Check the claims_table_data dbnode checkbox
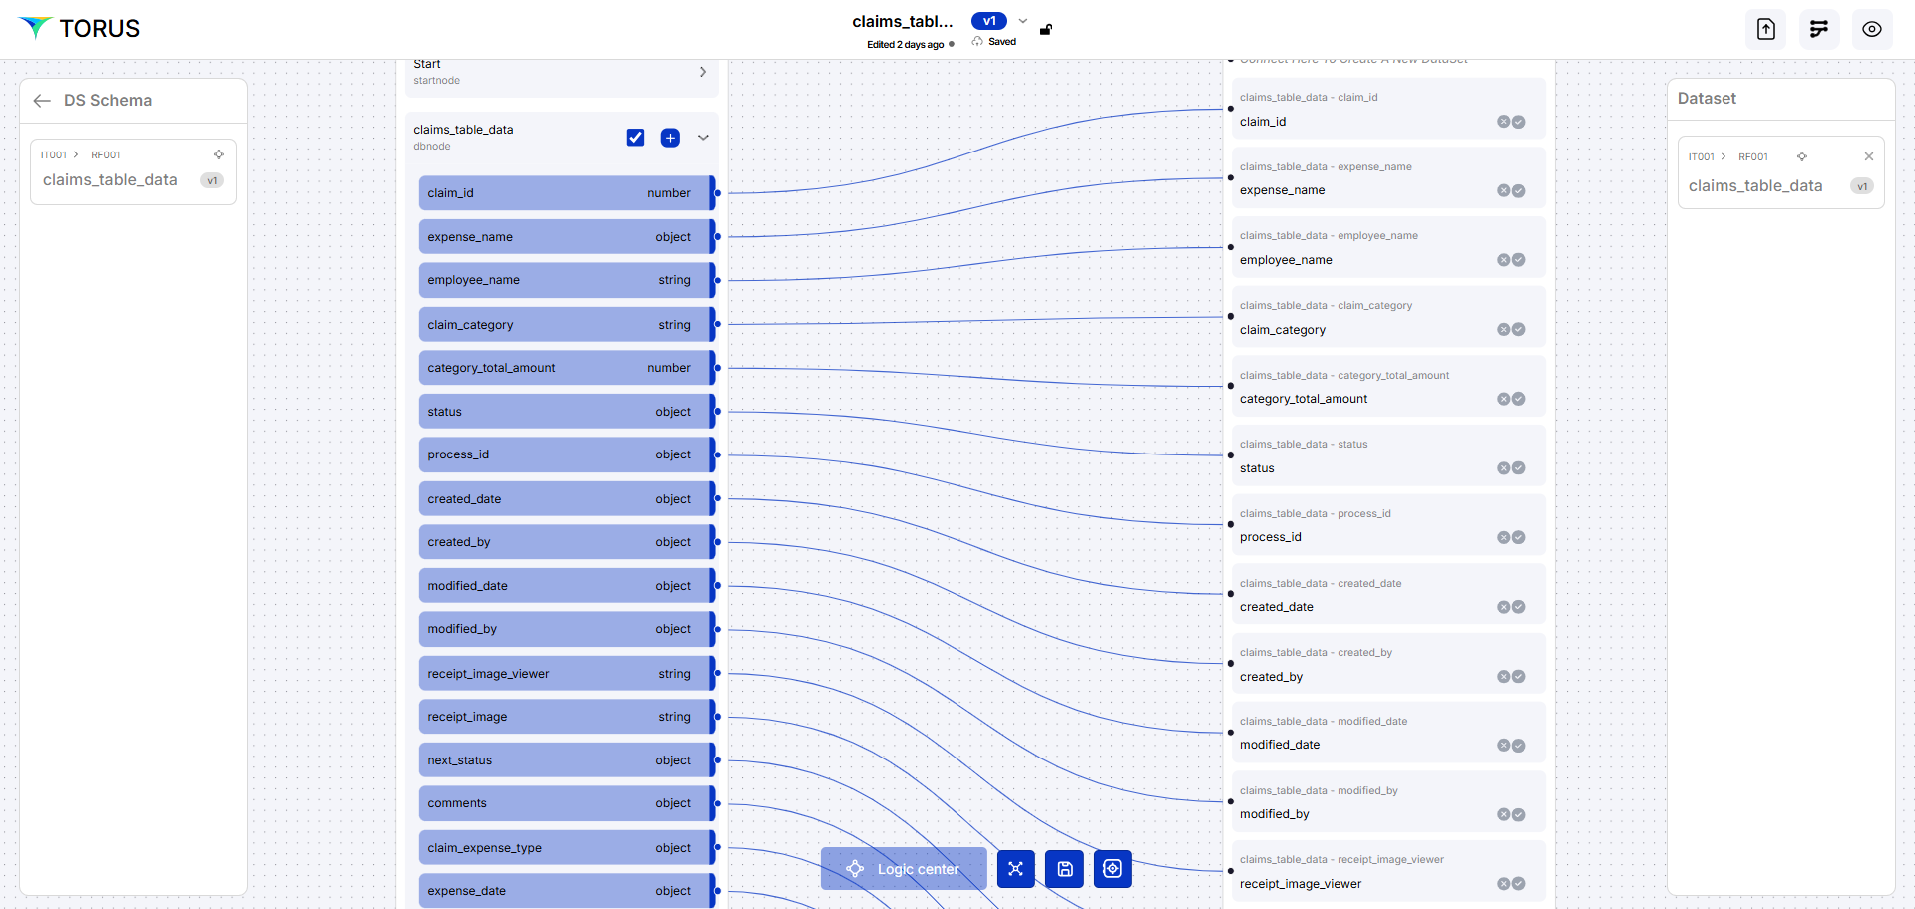The height and width of the screenshot is (909, 1915). tap(635, 138)
